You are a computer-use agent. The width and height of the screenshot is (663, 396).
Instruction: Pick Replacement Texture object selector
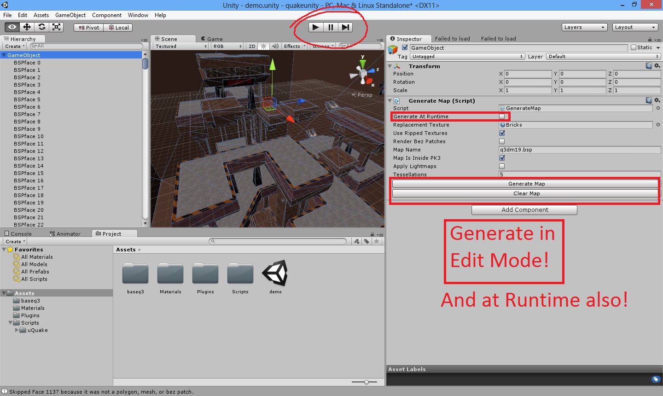click(x=658, y=125)
